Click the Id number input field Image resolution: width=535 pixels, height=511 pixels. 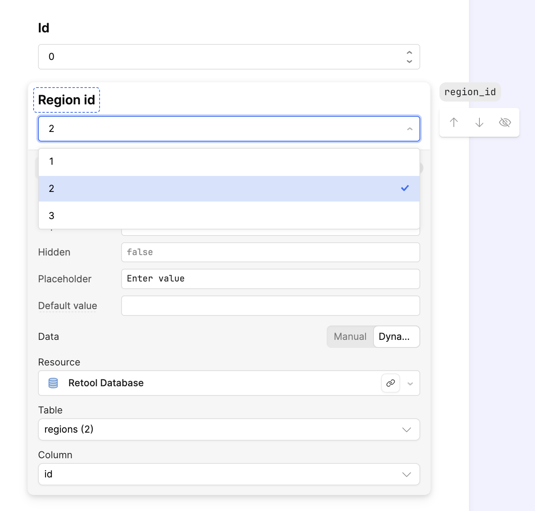229,57
